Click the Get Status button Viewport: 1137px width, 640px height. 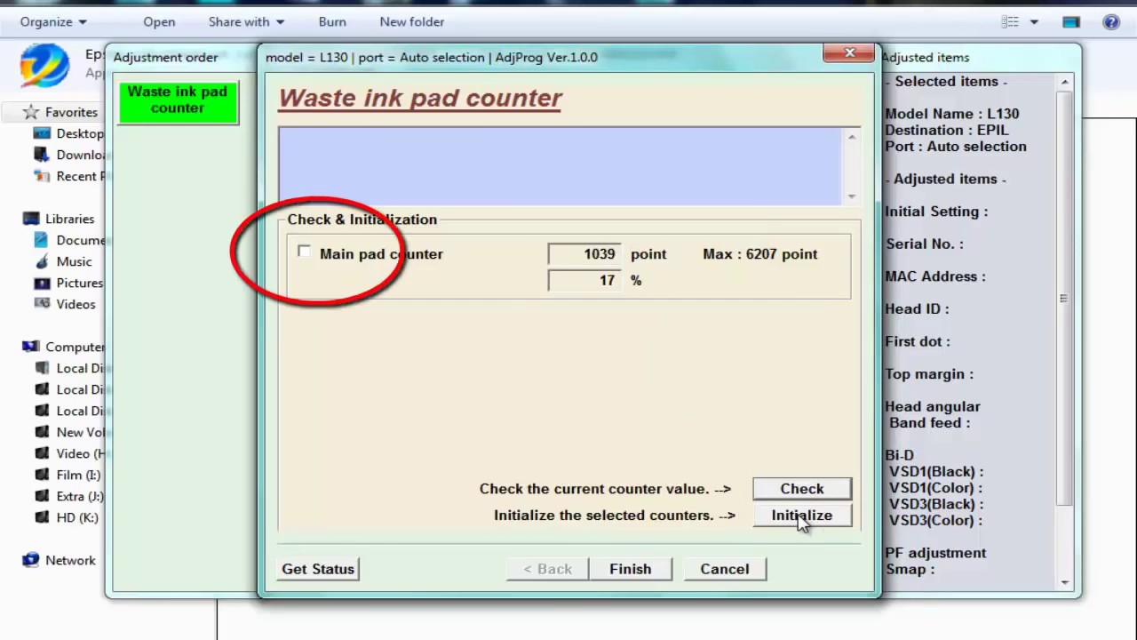(318, 569)
